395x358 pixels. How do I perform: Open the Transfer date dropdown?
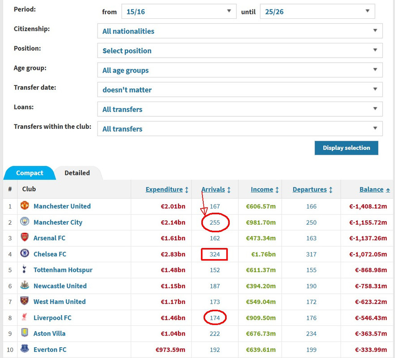click(x=240, y=89)
